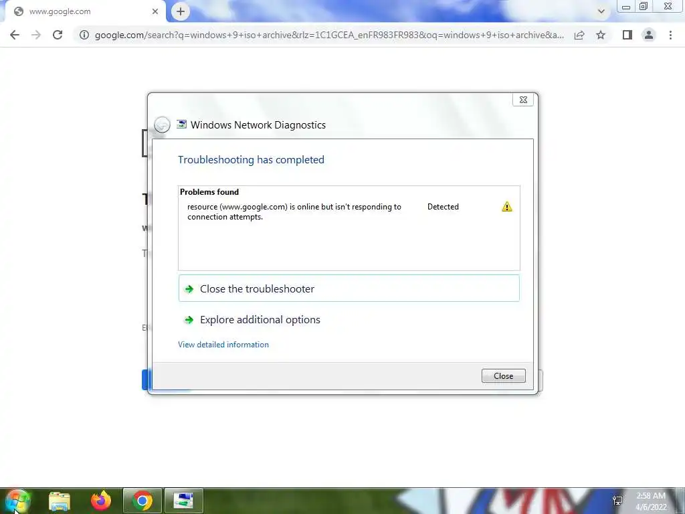The image size is (685, 514).
Task: Click the Problems found heading
Action: coord(209,192)
